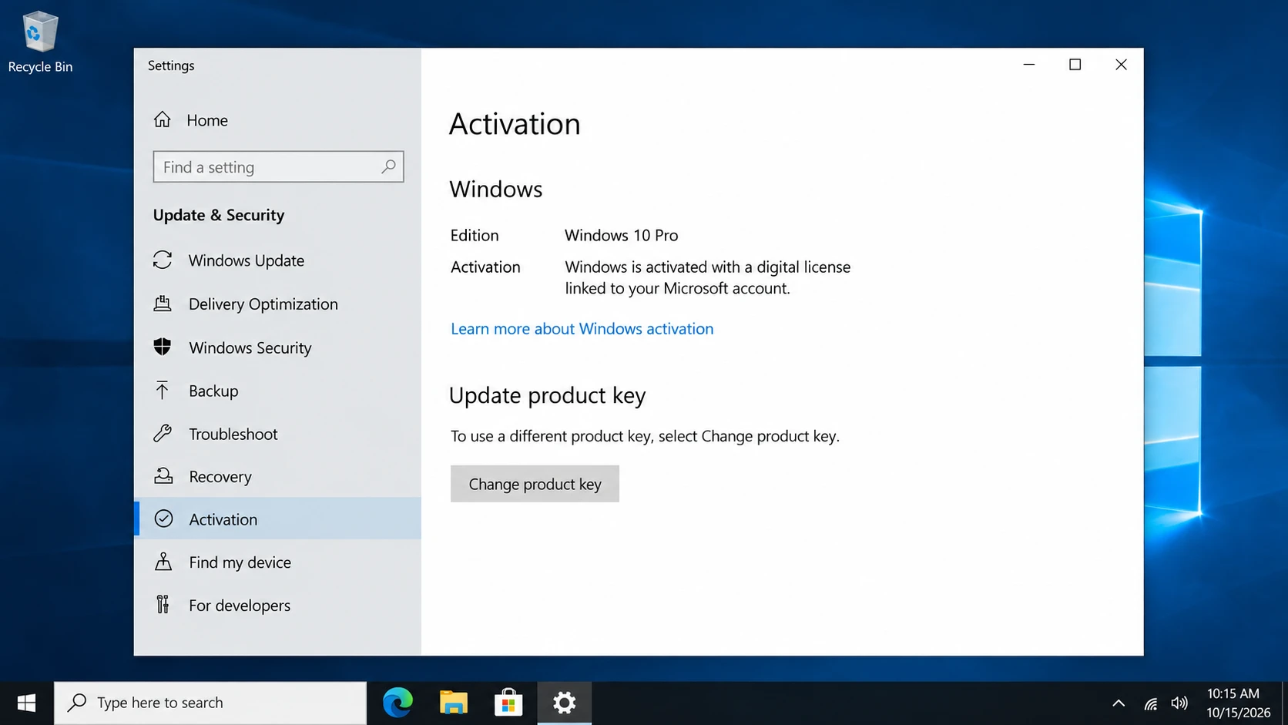Viewport: 1288px width, 725px height.
Task: Click the volume speaker icon in the tray
Action: (1179, 703)
